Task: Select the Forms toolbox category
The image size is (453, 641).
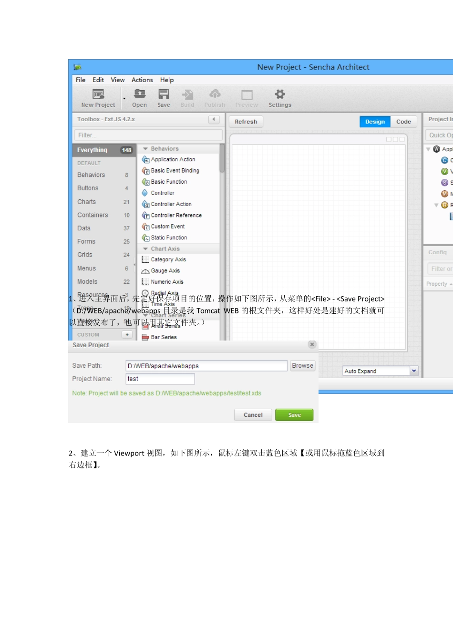Action: click(x=104, y=242)
